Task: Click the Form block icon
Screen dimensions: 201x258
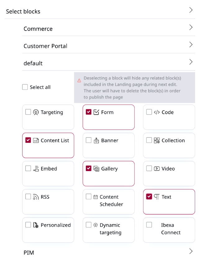Action: coord(96,112)
